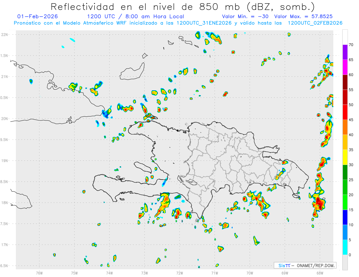
Task: Click the purple 65-70 dBZ colorbar segment
Action: [x=345, y=52]
